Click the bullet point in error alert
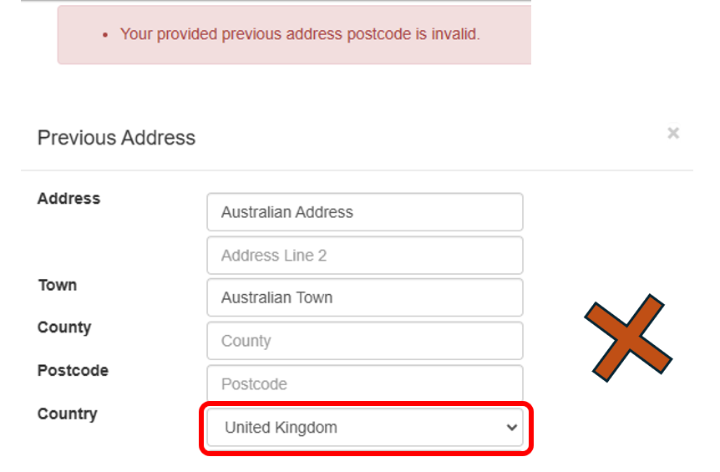This screenshot has width=720, height=472. (x=105, y=36)
